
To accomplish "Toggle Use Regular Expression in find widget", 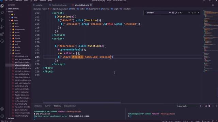I will 176,13.
